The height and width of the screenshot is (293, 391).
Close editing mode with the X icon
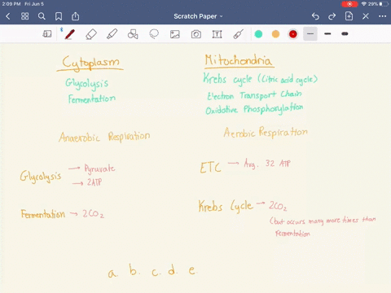(x=366, y=16)
